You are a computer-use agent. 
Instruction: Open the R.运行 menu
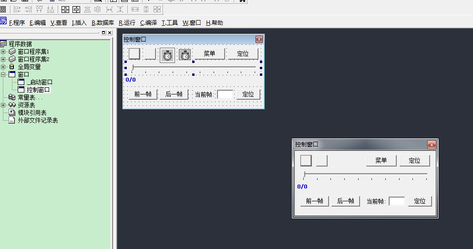point(127,22)
